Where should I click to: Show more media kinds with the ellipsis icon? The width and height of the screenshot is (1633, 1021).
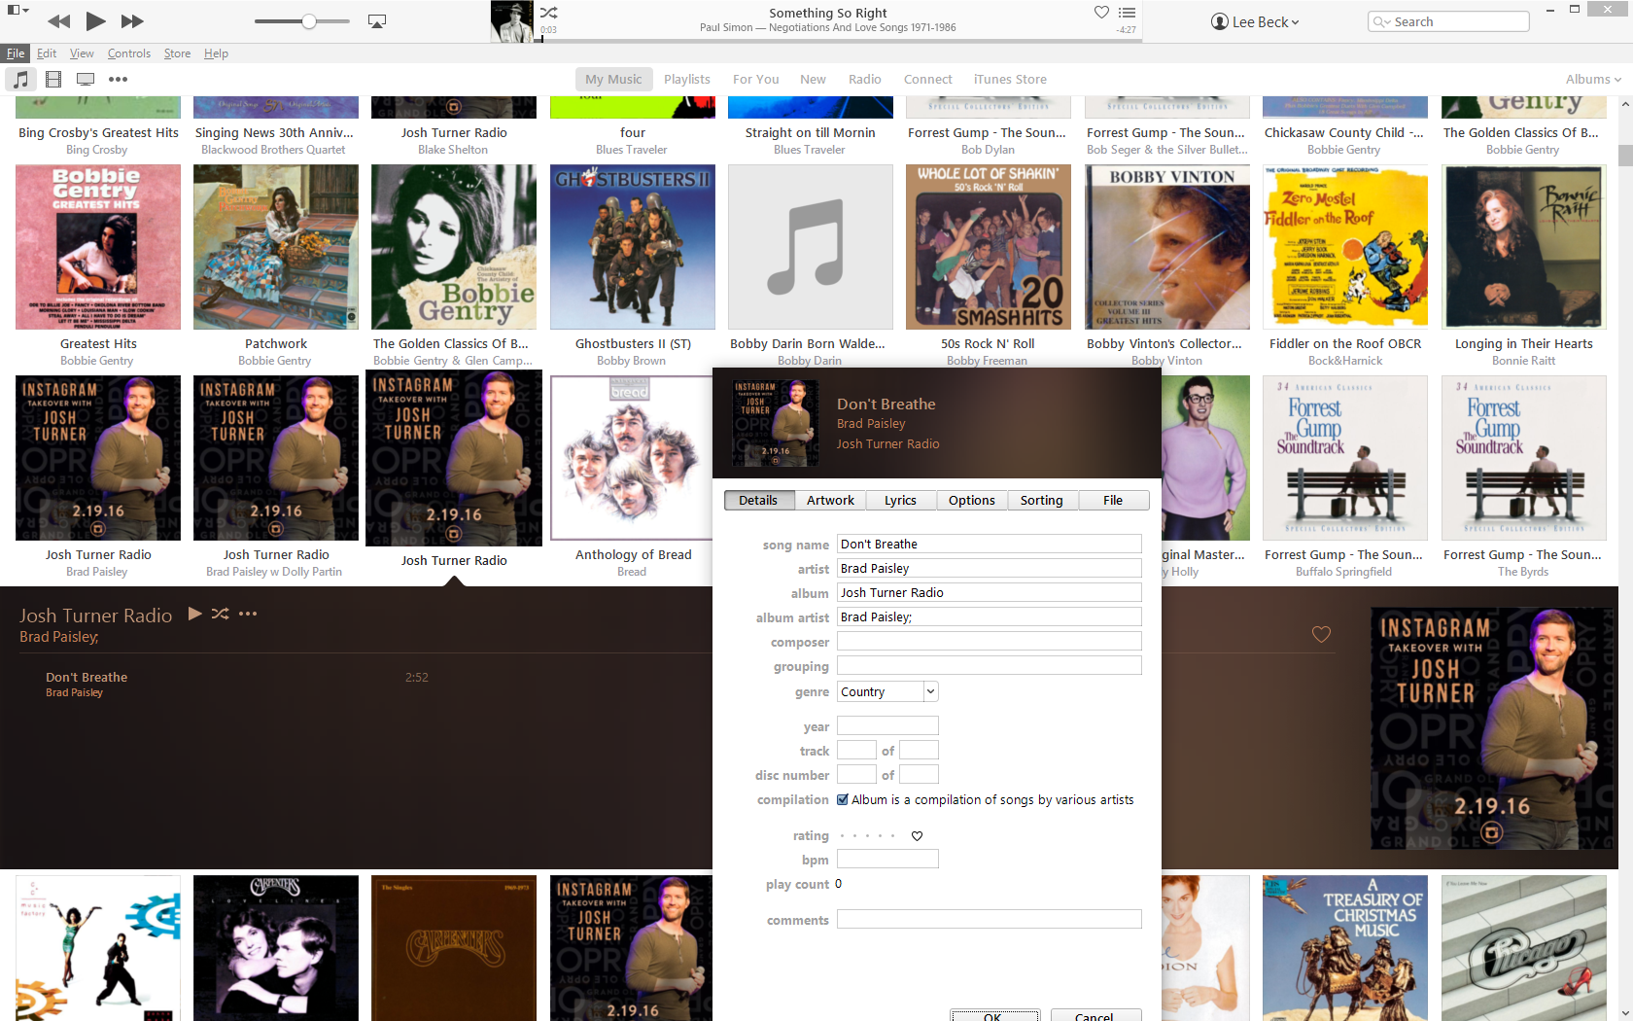pyautogui.click(x=118, y=80)
